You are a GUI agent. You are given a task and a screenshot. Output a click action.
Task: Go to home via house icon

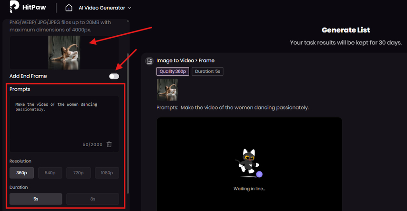point(69,8)
